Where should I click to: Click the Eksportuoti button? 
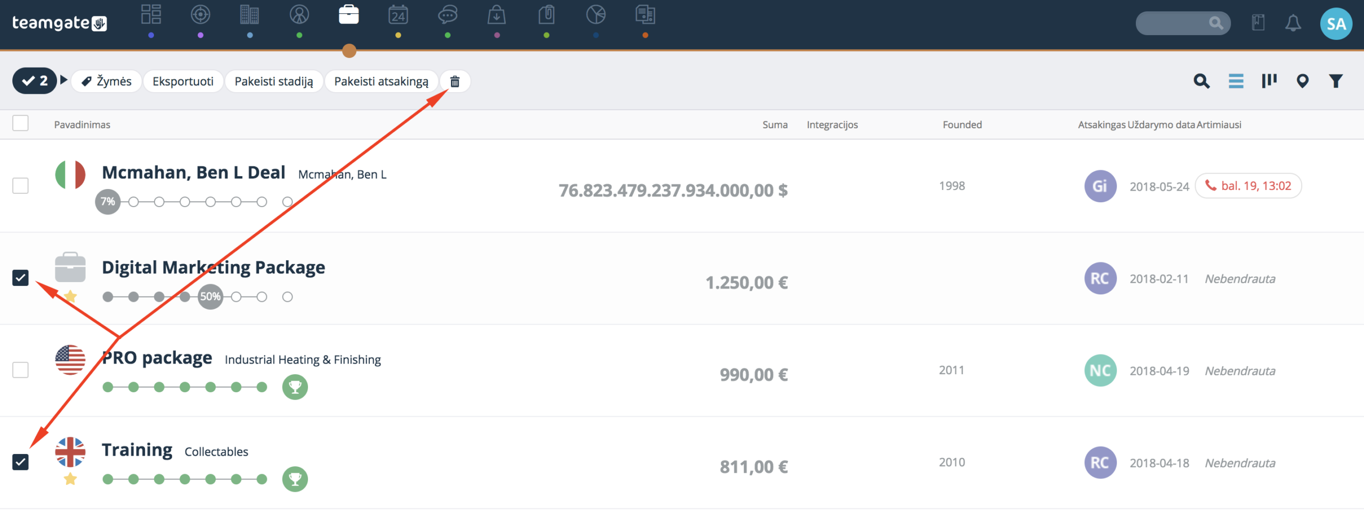click(183, 81)
